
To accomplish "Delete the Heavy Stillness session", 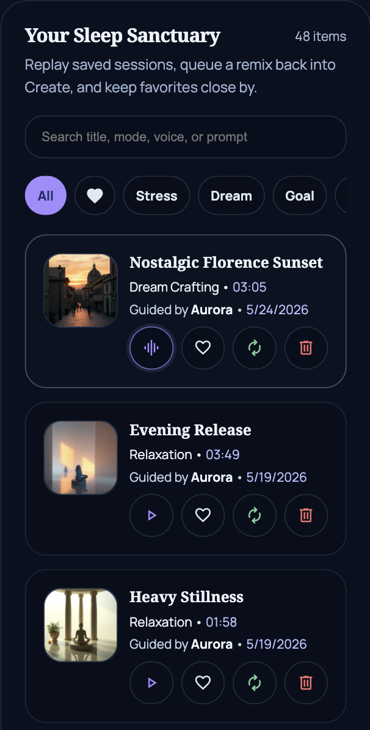I will point(306,683).
